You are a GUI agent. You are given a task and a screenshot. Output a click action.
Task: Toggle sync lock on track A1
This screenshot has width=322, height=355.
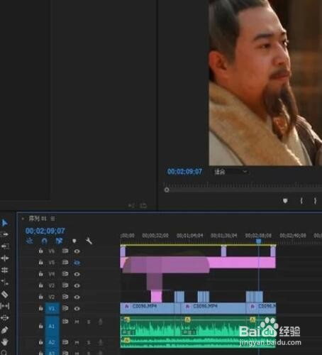point(65,322)
